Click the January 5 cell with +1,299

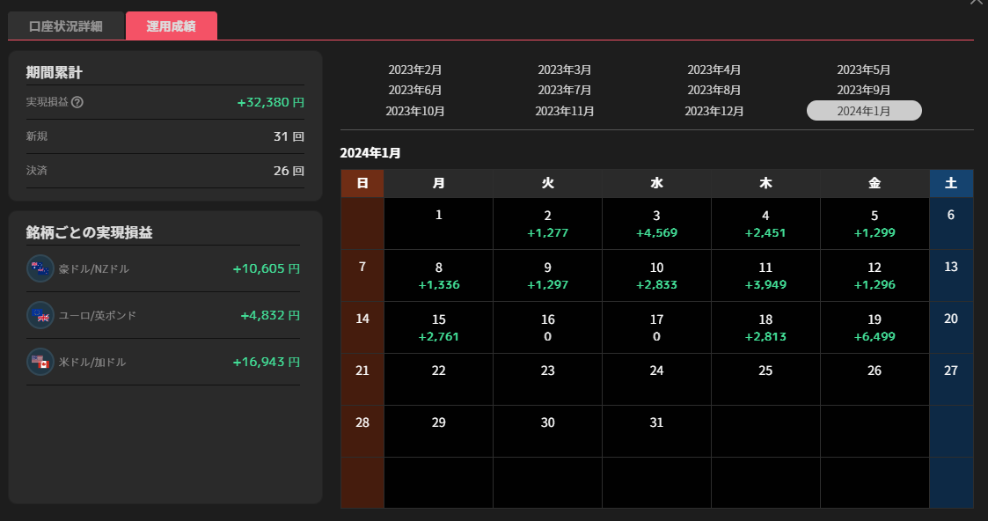(875, 224)
